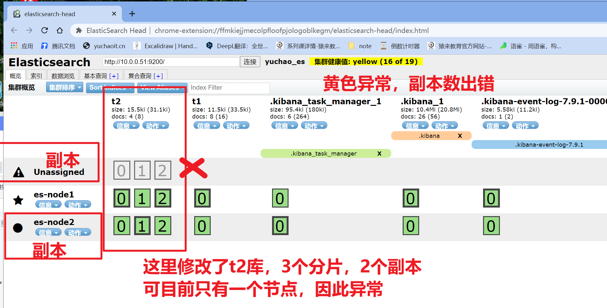Remove the .kibana_task_manager alias with X
This screenshot has height=308, width=607.
pyautogui.click(x=379, y=153)
